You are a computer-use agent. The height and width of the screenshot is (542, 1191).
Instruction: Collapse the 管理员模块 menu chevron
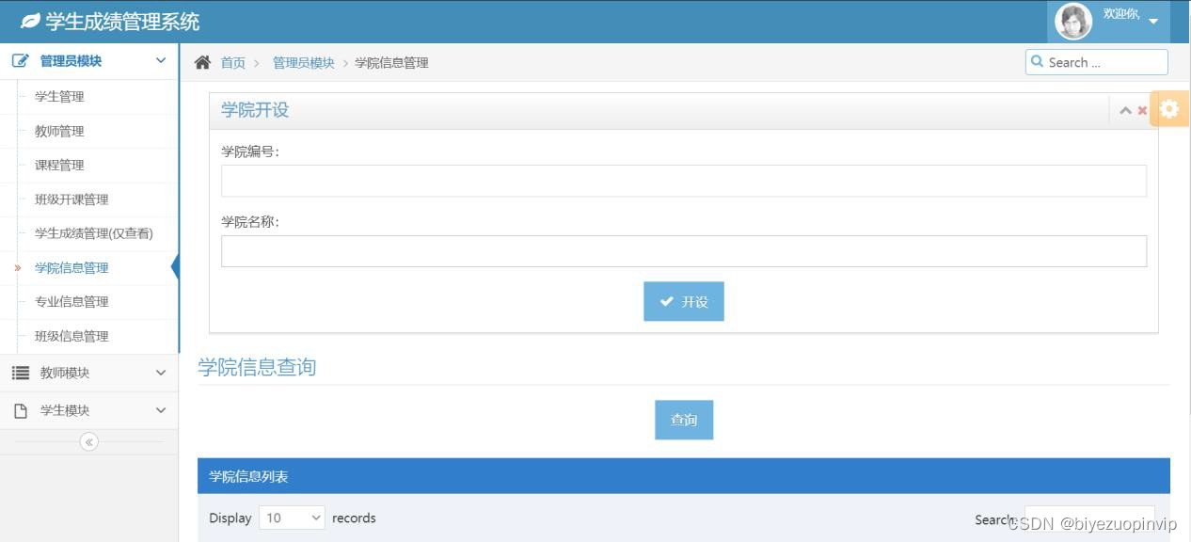coord(161,61)
